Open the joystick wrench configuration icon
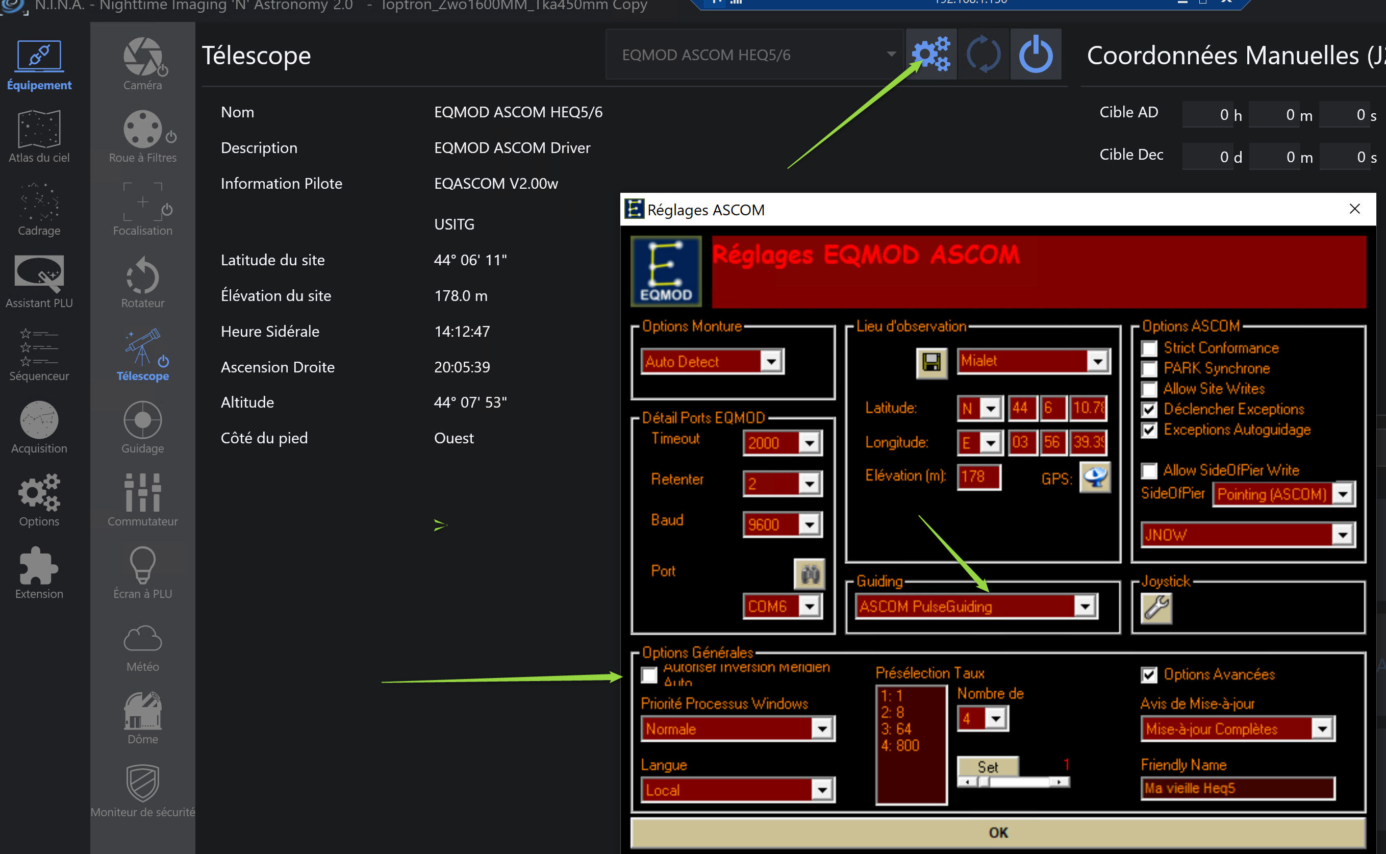The image size is (1386, 854). tap(1156, 608)
